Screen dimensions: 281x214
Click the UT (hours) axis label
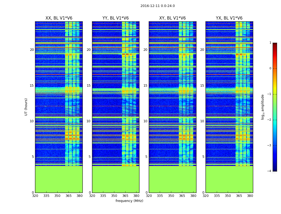[x=26, y=107]
